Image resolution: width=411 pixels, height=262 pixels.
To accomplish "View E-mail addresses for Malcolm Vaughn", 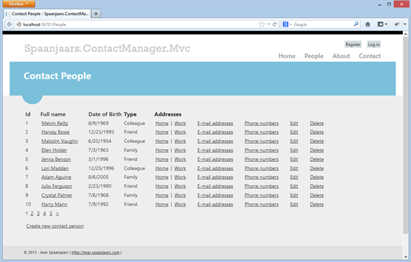I will coord(215,141).
